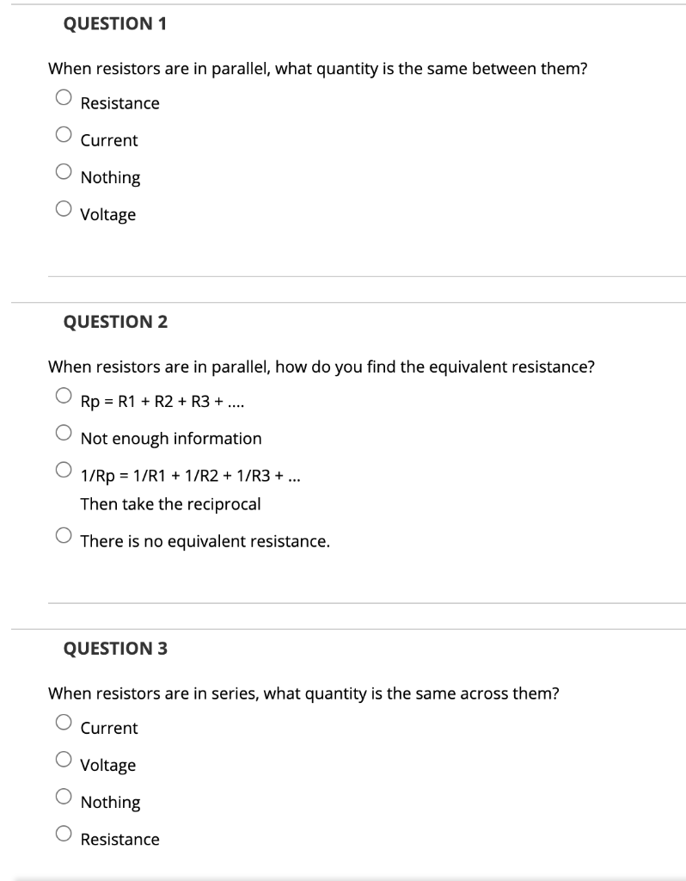Click the equivalent resistance question text
Screen dimensions: 686x881
[322, 366]
